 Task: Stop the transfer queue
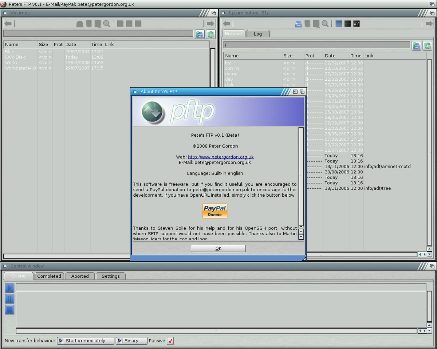(x=9, y=310)
